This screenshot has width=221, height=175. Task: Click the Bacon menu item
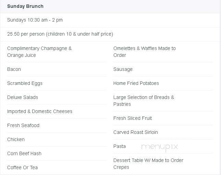tap(14, 69)
